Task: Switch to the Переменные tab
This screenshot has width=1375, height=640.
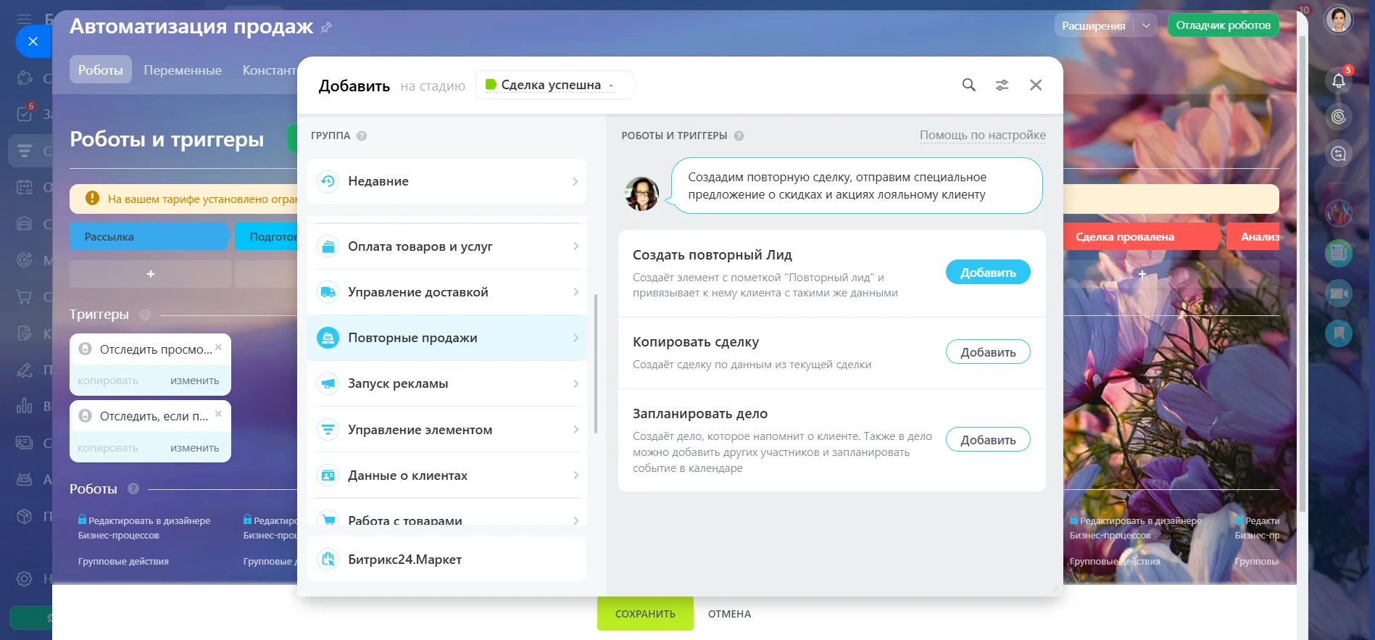Action: 183,70
